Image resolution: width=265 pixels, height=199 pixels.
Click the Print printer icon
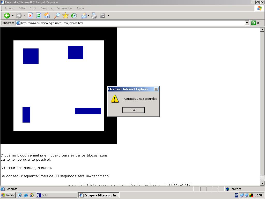[94, 16]
